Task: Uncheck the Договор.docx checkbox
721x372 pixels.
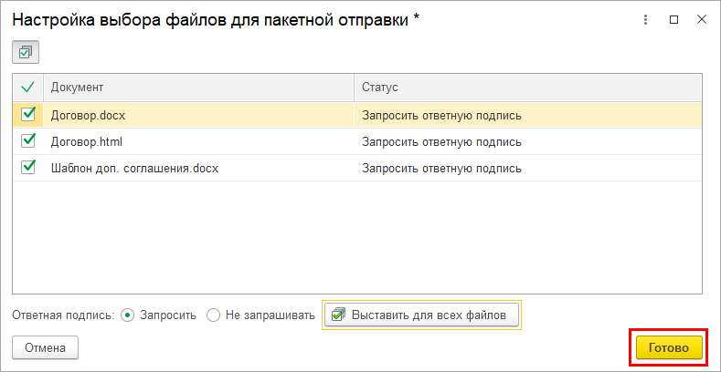Action: (x=28, y=115)
